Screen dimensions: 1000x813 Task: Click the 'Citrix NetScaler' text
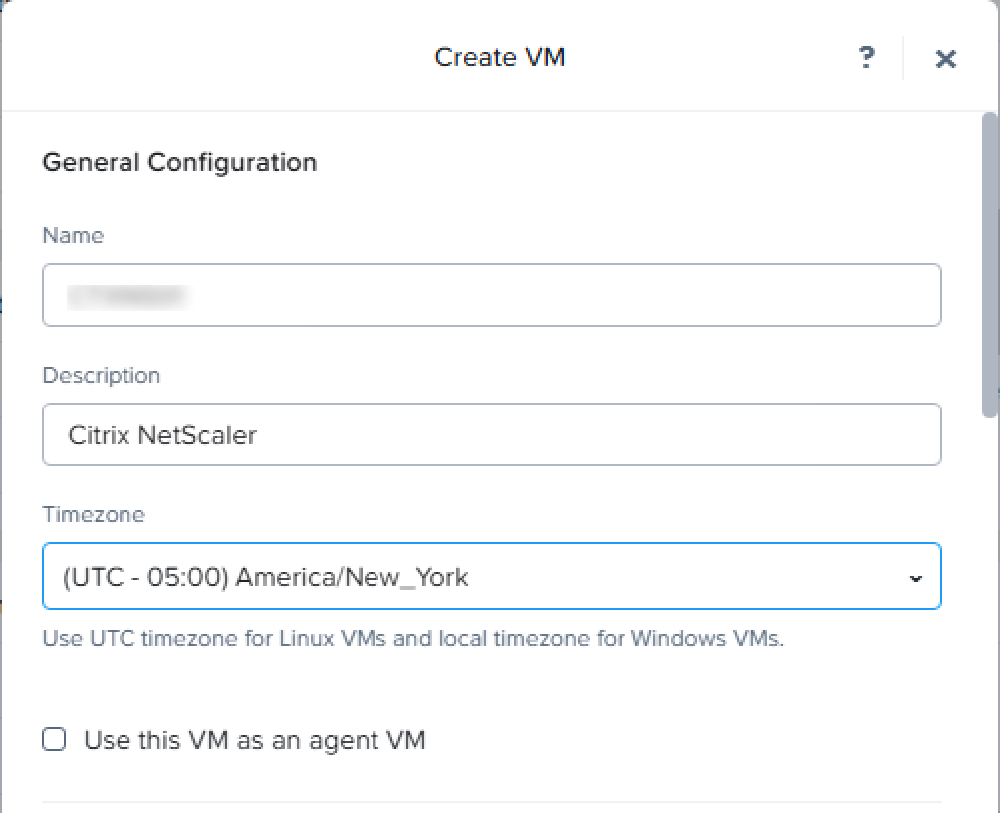point(161,434)
